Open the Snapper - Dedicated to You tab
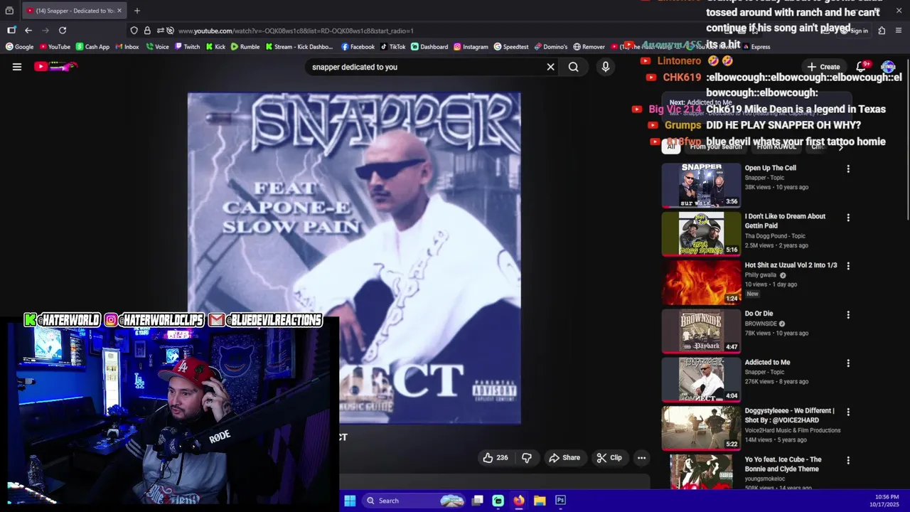Image resolution: width=910 pixels, height=512 pixels. [x=73, y=11]
